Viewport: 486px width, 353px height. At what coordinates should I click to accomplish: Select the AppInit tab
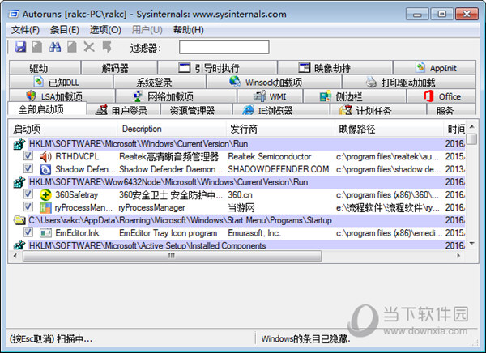[434, 67]
